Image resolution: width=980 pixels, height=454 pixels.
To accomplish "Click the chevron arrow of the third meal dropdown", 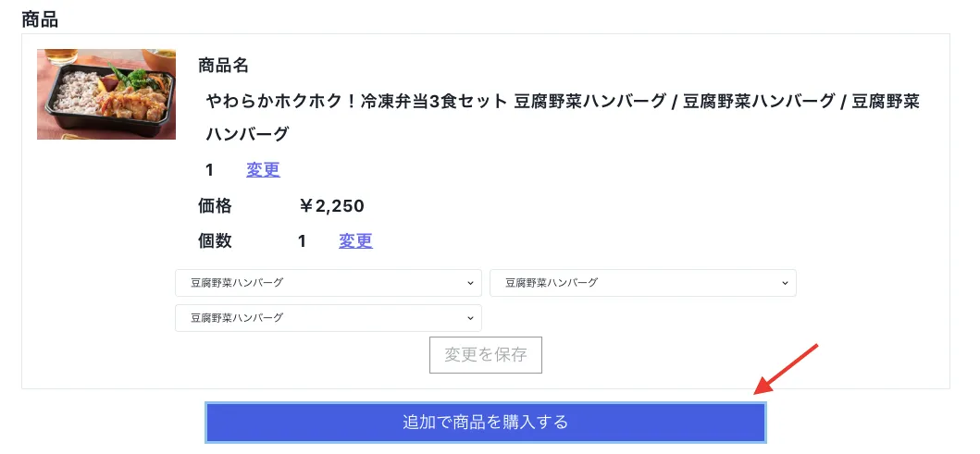I will pyautogui.click(x=471, y=318).
